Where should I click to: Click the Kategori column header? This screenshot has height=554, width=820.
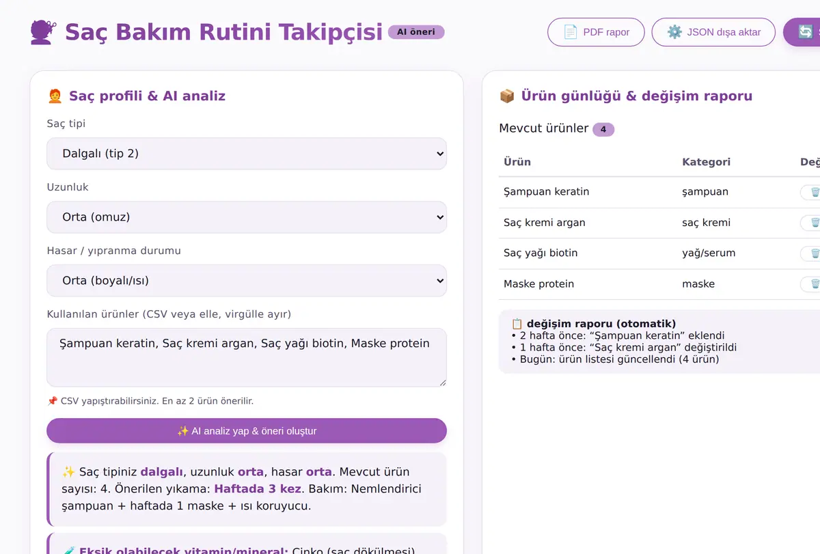[706, 162]
